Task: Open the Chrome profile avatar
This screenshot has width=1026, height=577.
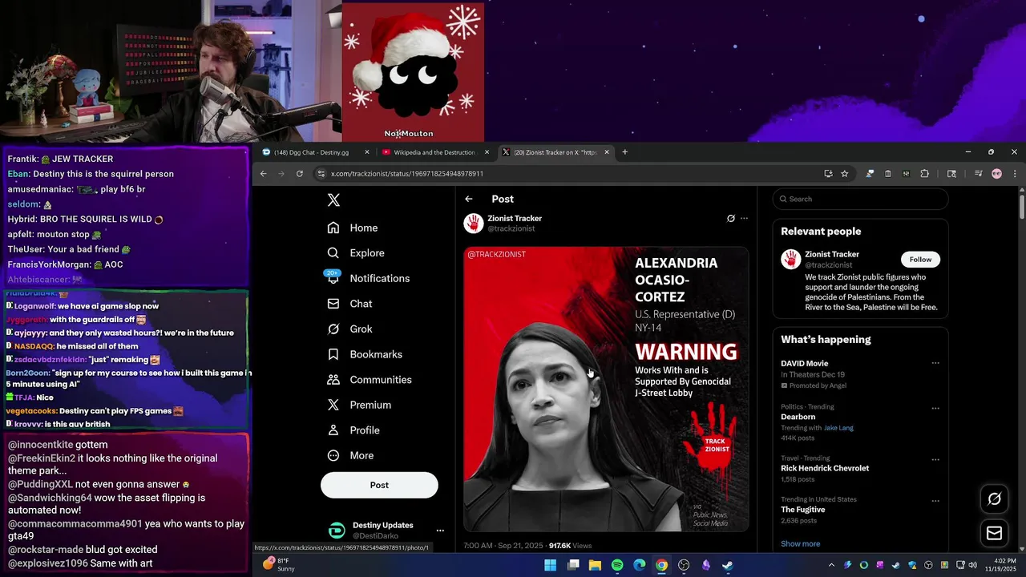Action: pos(996,173)
